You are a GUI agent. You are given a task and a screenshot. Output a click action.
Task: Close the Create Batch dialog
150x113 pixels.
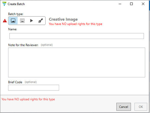pos(143,4)
